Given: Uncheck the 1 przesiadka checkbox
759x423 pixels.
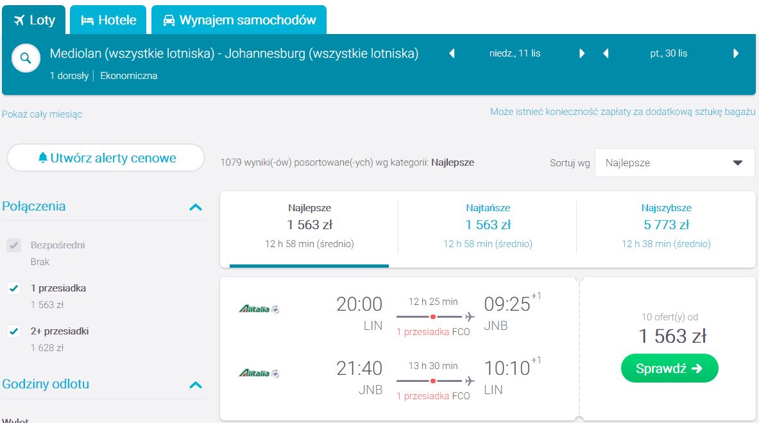Looking at the screenshot, I should 13,288.
